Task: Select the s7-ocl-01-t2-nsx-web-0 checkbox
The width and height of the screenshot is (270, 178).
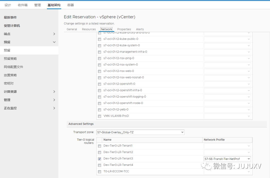Action: point(99,71)
